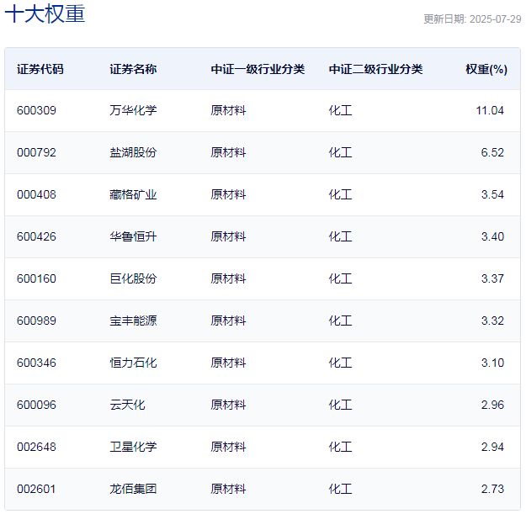Open the 万华化学 security name
The height and width of the screenshot is (514, 526).
(x=133, y=110)
